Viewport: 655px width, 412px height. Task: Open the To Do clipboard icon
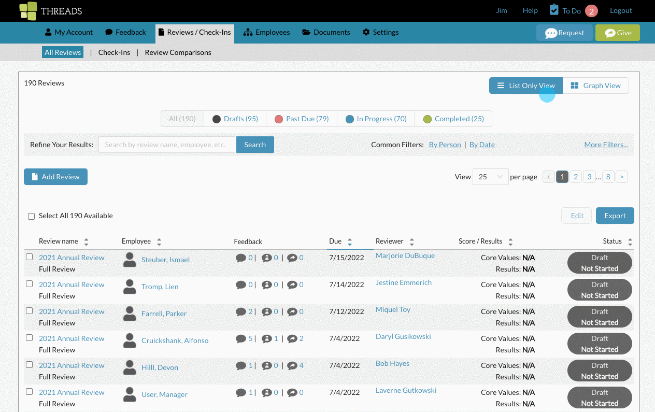coord(554,10)
